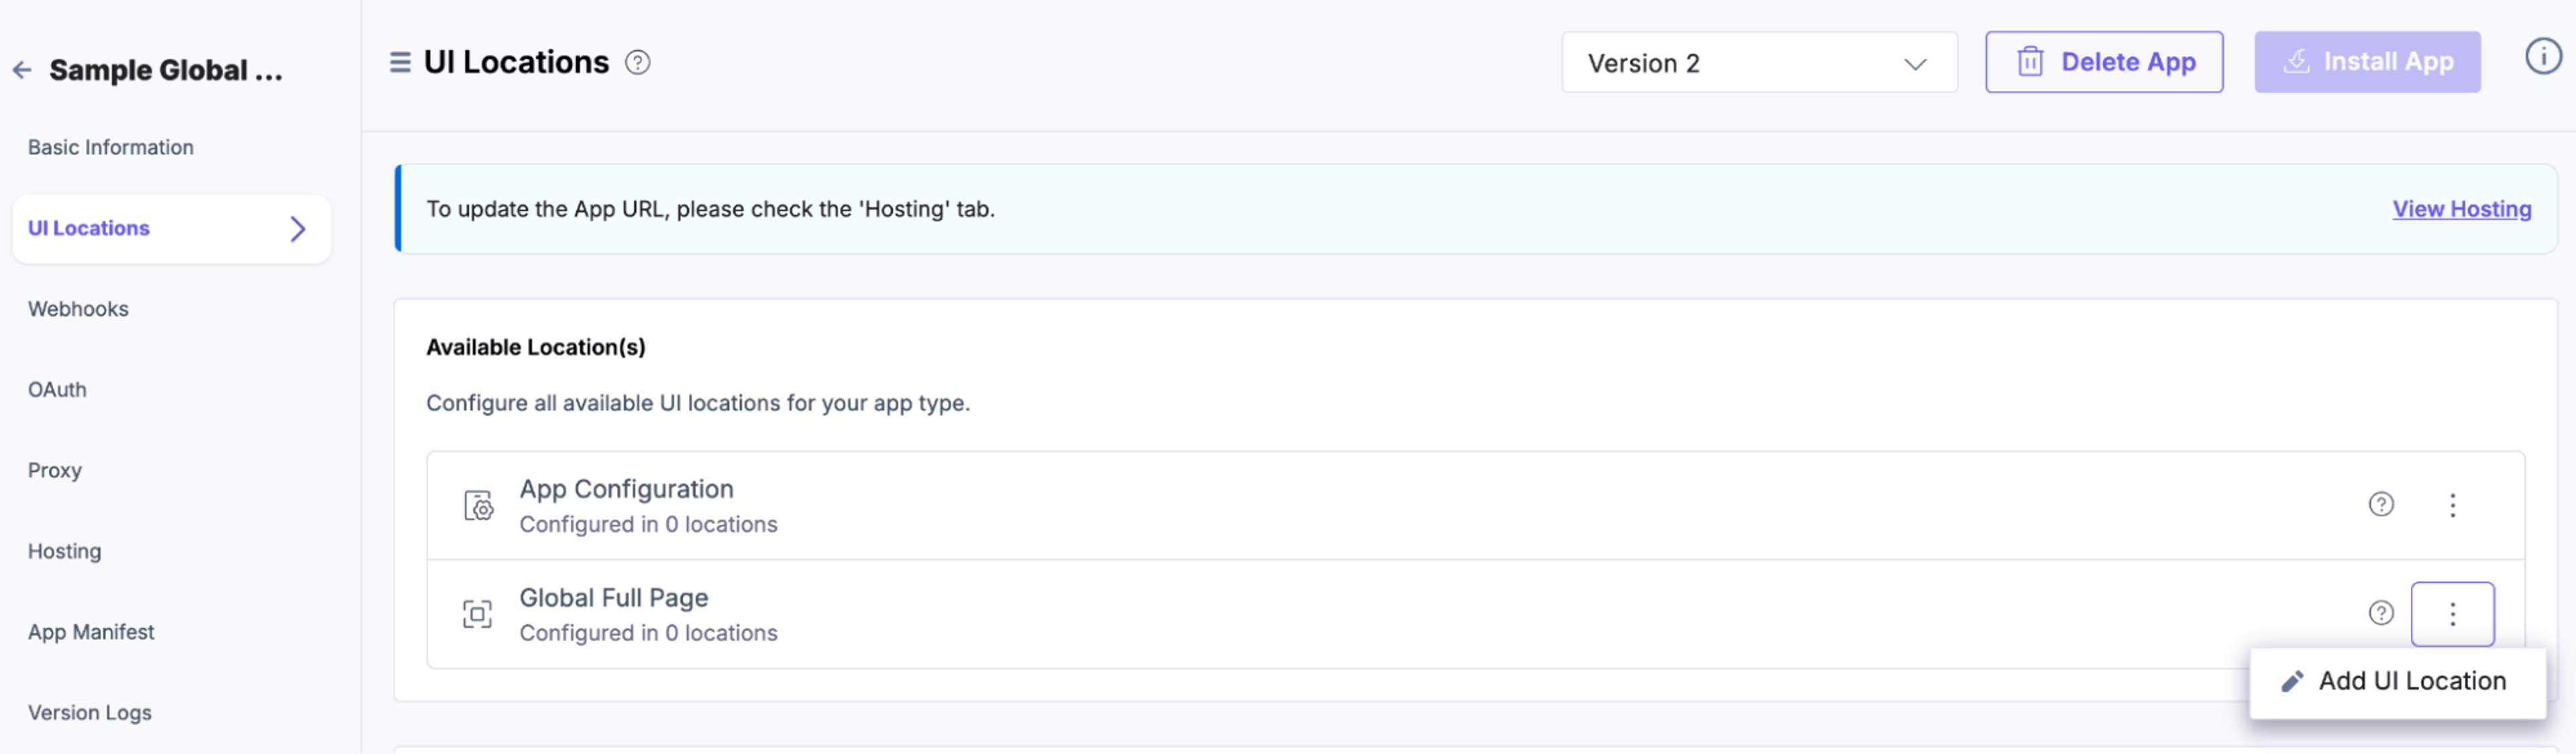Open help icon beside UI Locations title

(x=637, y=63)
